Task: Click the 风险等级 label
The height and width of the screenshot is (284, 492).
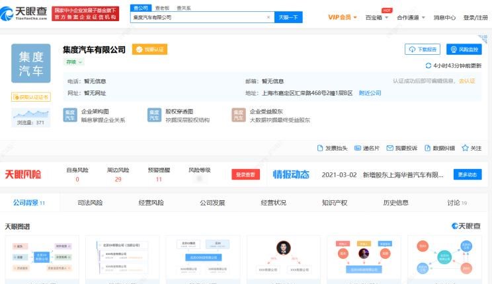Action: click(x=200, y=170)
